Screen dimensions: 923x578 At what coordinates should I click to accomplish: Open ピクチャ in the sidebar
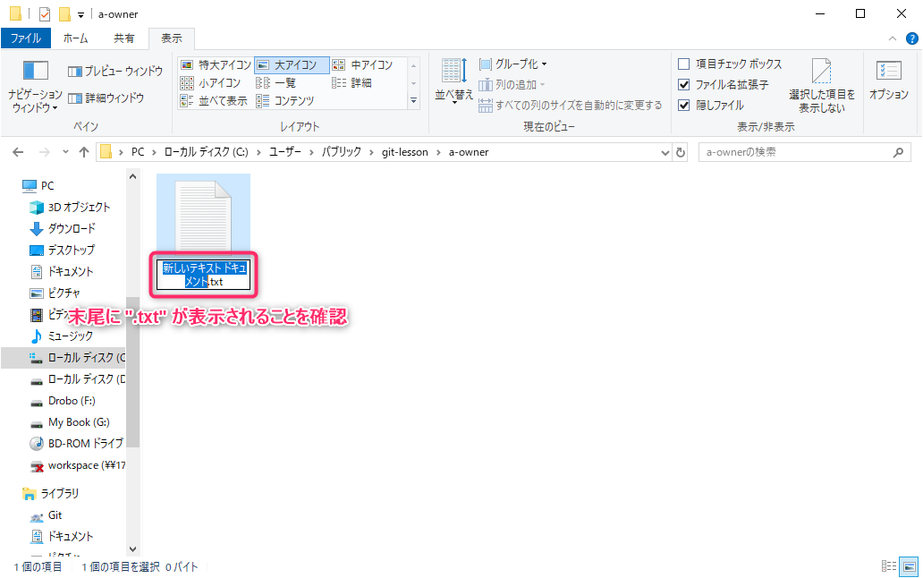(x=55, y=293)
